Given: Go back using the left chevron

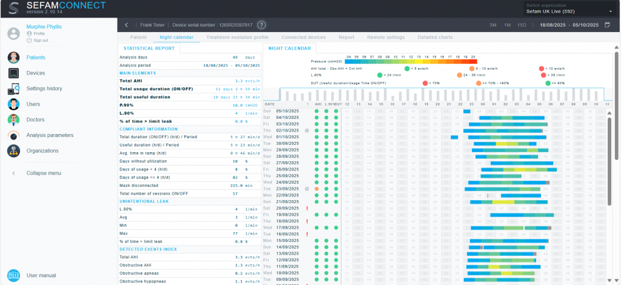Looking at the screenshot, I should [126, 25].
